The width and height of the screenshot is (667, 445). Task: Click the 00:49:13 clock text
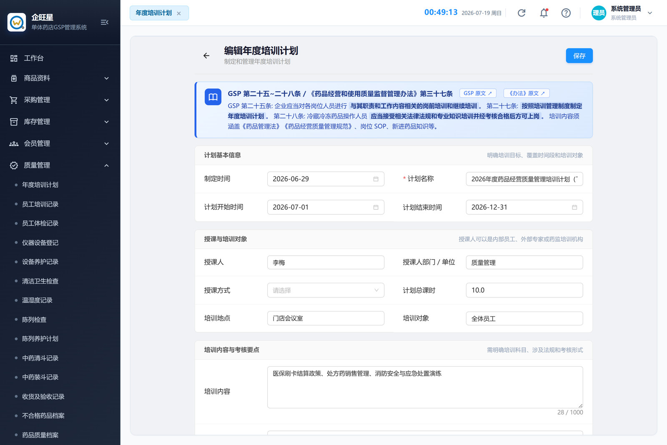(x=441, y=13)
